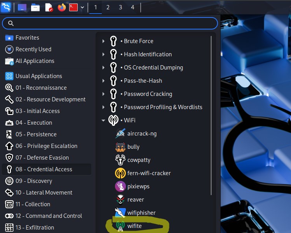Switch to workspace 3

[x=120, y=7]
